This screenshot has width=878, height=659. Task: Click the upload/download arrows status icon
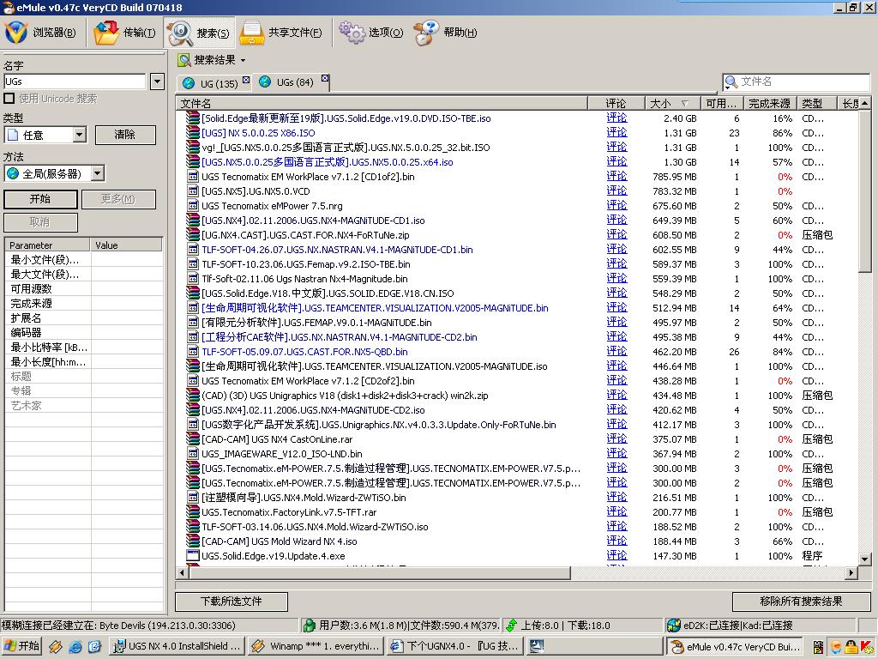[511, 626]
